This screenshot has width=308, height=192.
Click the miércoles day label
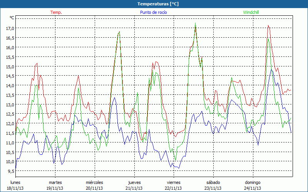94,182
